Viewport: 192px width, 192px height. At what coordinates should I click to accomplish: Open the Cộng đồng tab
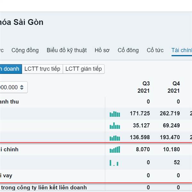(25, 50)
